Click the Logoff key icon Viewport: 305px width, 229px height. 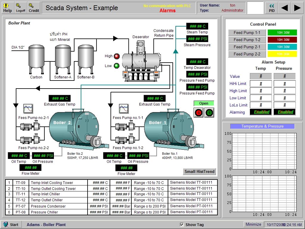20,7
